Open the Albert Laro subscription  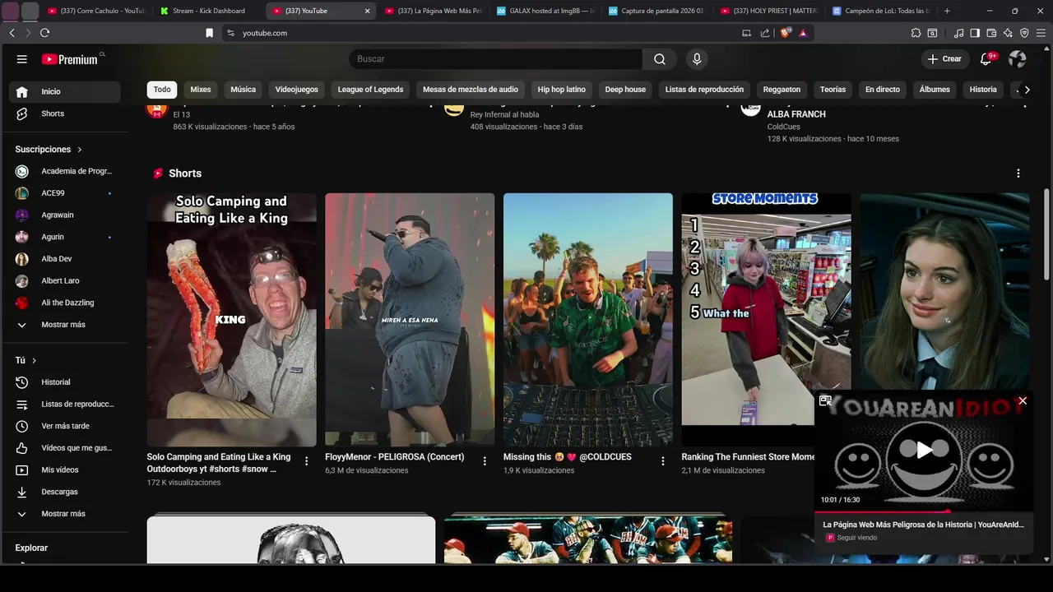pyautogui.click(x=64, y=281)
